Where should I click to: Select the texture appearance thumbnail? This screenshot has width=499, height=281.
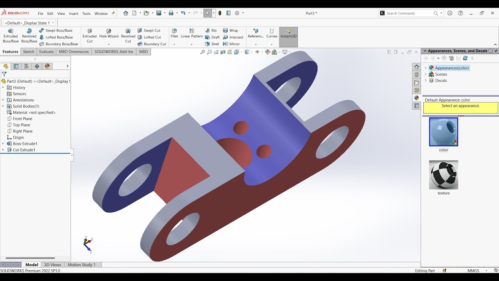point(444,175)
